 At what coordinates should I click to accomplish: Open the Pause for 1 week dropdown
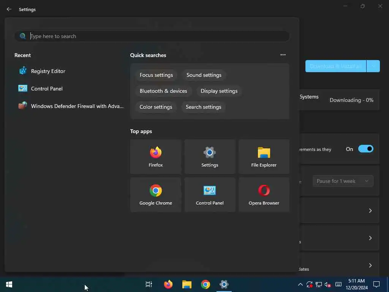pos(343,181)
